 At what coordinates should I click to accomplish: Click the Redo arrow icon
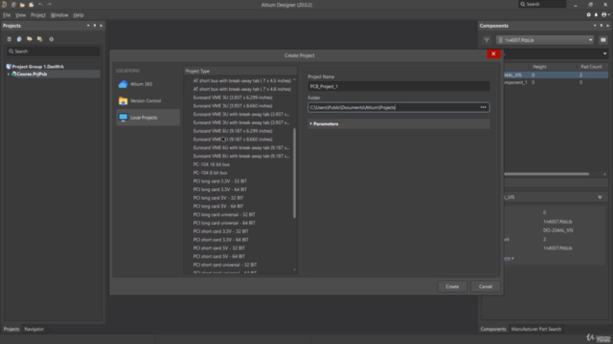(49, 4)
